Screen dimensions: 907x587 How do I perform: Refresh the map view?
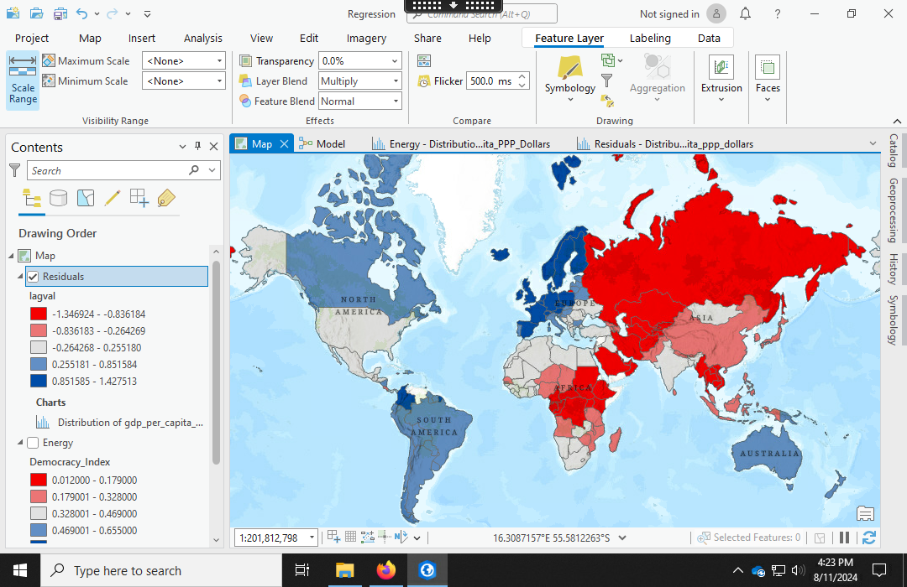point(869,538)
